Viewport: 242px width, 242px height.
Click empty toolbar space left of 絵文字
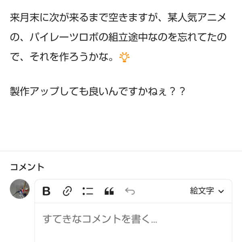161,191
